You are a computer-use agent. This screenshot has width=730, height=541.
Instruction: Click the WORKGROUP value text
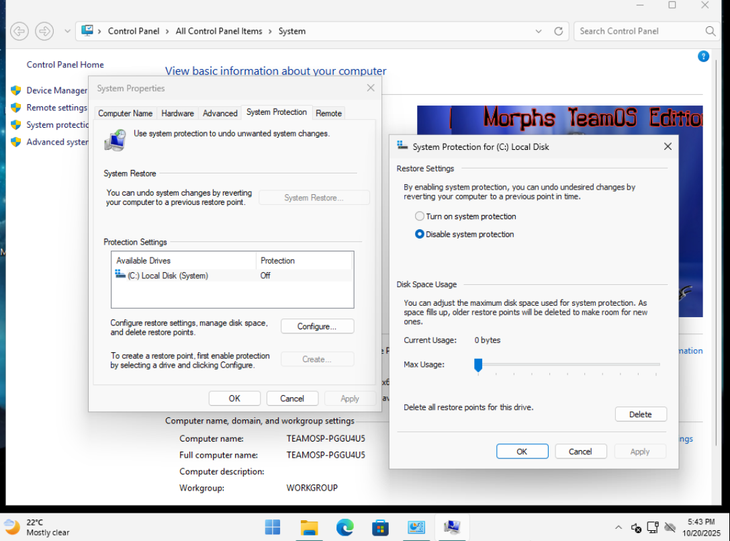point(312,488)
